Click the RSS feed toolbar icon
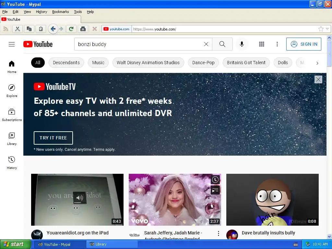The image size is (332, 249). click(x=6, y=29)
